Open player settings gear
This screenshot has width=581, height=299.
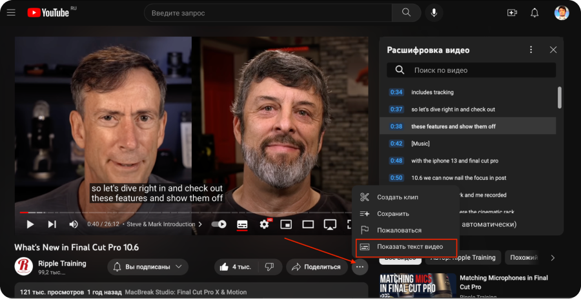265,224
